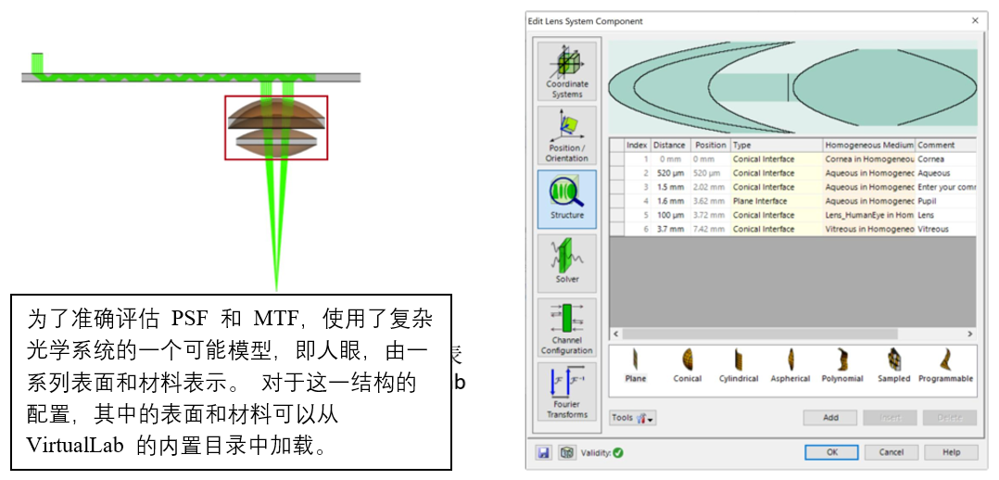Pick the Programmable interface type

click(x=945, y=366)
